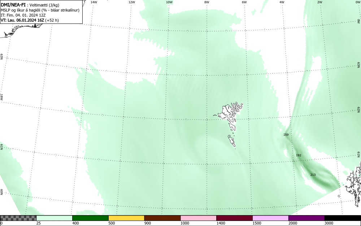Screen dimensions: 361x226
Task: Click the black above-3000 legend swatch
Action: (x=343, y=218)
